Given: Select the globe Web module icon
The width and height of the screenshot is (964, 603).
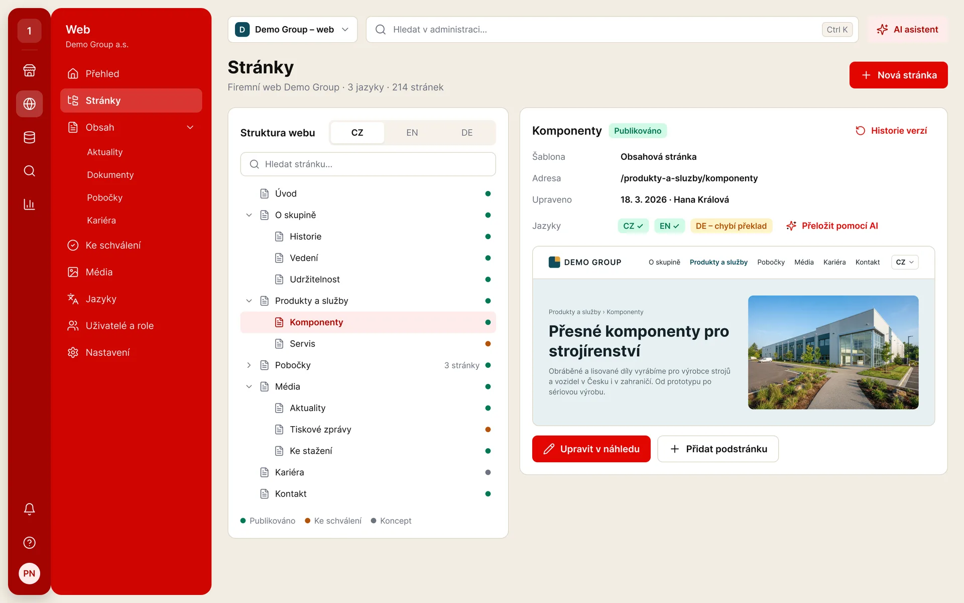Looking at the screenshot, I should [29, 104].
